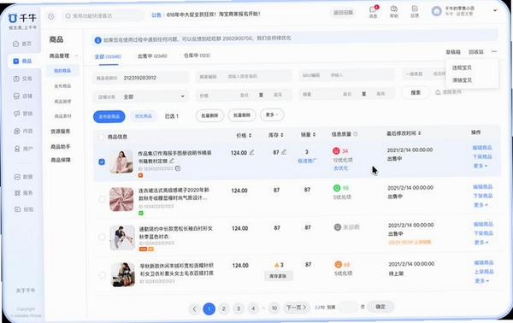Viewport: 513px width, 323px height.
Task: Click the info icon beside 信息质量 header
Action: 356,133
